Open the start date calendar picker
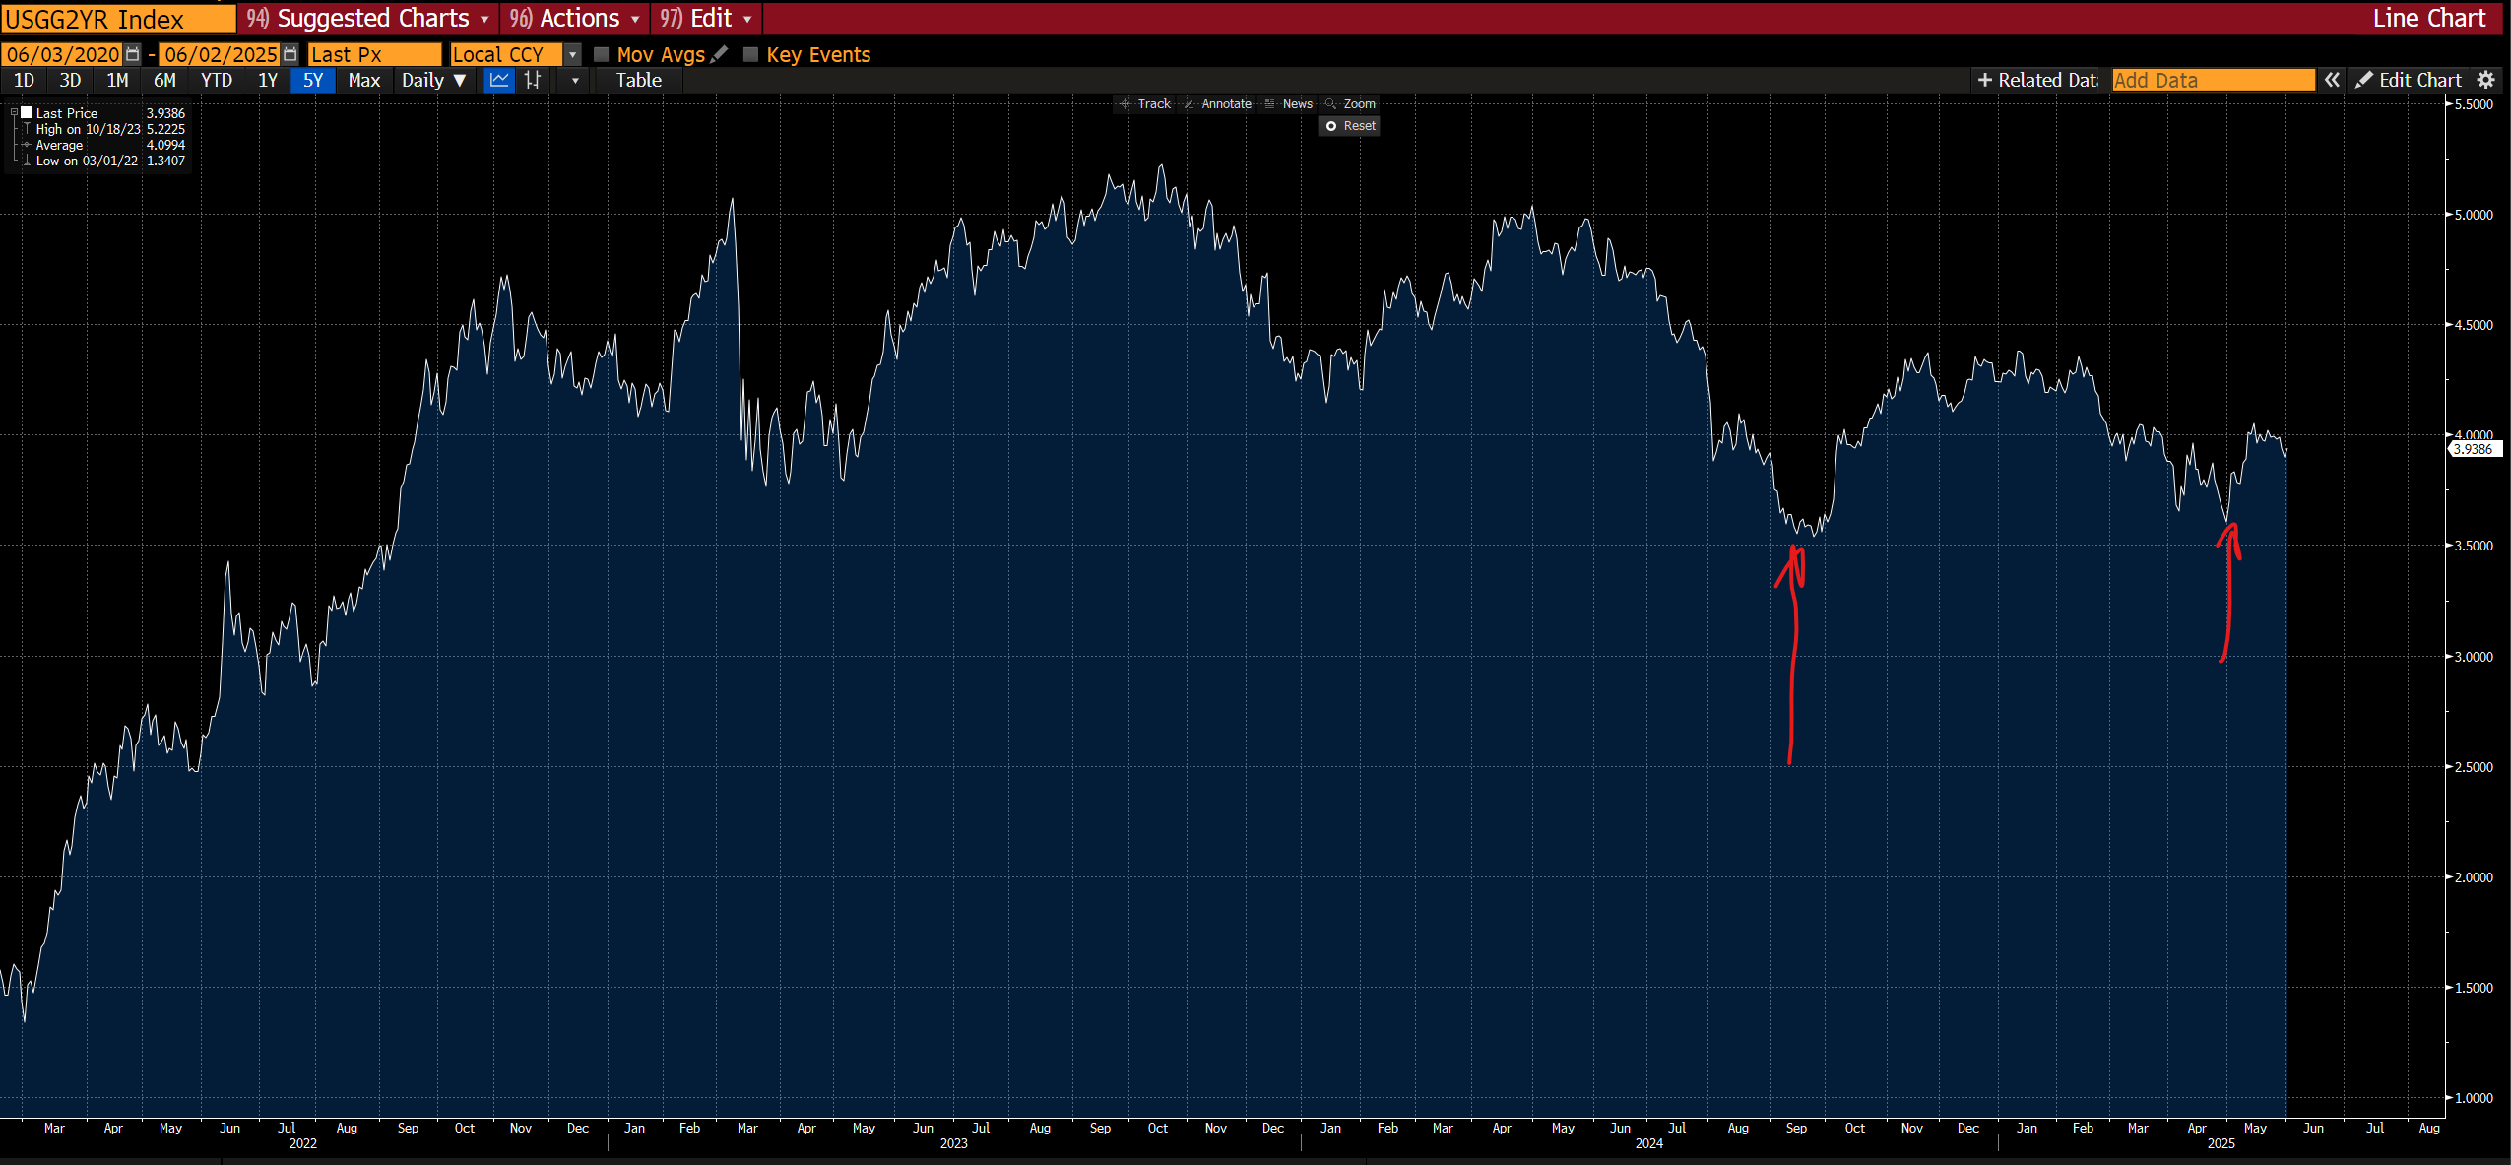2511x1165 pixels. (x=133, y=55)
